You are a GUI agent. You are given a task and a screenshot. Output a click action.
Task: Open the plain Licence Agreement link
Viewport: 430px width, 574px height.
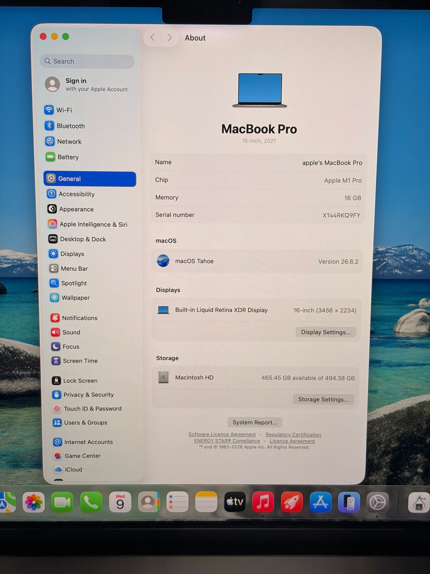click(292, 441)
